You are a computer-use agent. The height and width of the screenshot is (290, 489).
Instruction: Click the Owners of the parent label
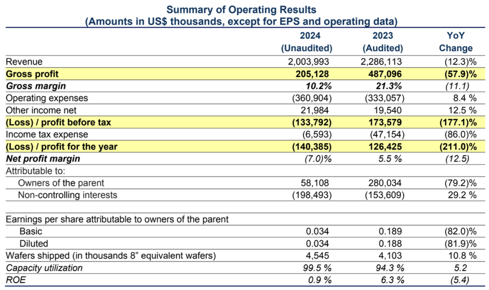[x=61, y=183]
